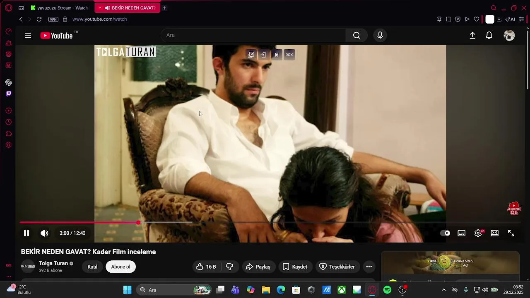530x298 pixels.
Task: Open the Opera AI assistant button
Action: [510, 19]
